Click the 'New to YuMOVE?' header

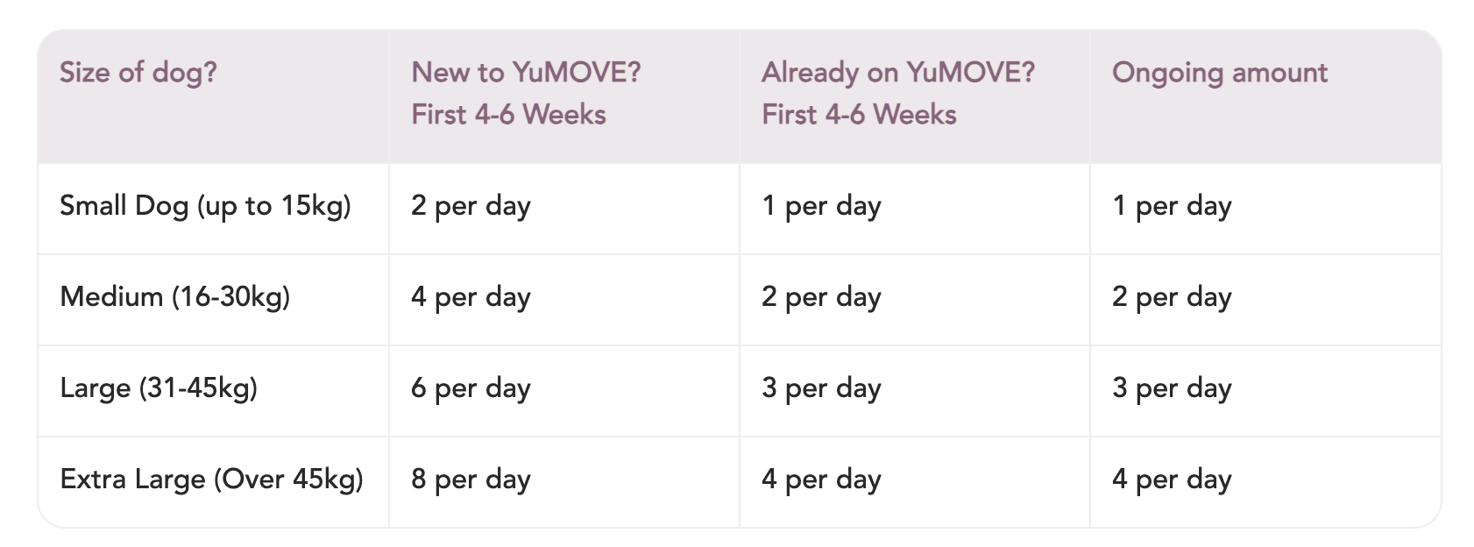click(526, 73)
